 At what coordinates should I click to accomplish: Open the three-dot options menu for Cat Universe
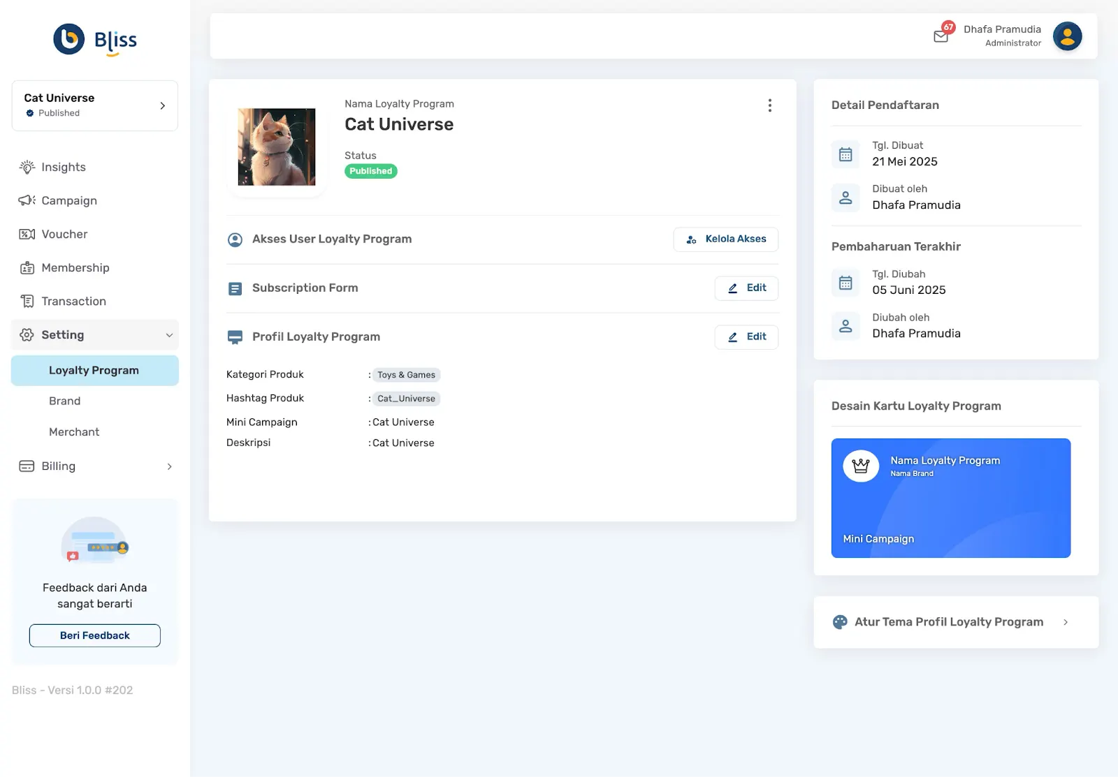click(769, 105)
